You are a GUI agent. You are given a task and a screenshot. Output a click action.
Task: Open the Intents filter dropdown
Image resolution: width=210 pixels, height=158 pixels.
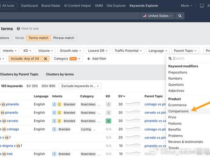pos(10,51)
